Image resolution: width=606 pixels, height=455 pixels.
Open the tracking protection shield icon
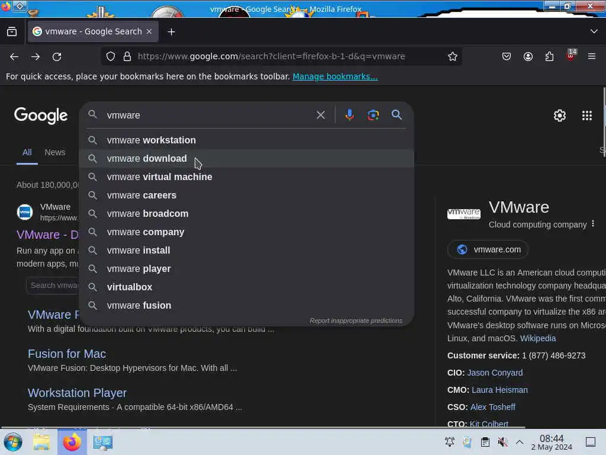(x=111, y=56)
